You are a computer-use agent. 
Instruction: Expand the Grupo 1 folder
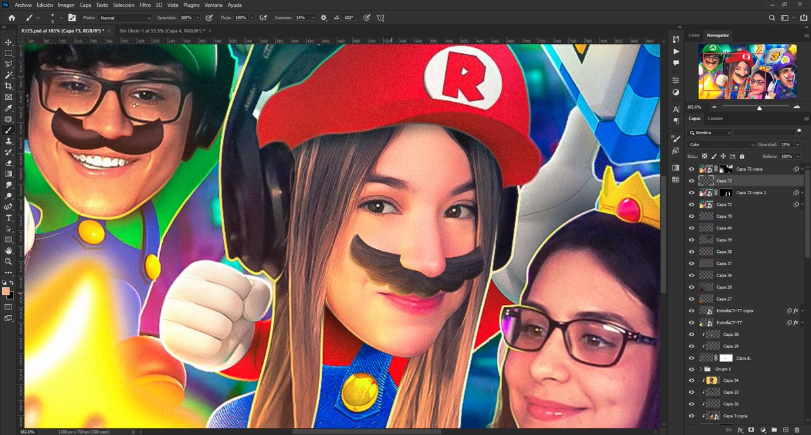[x=699, y=370]
